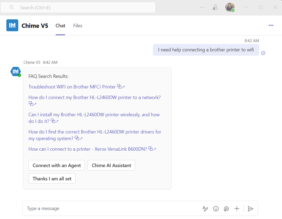Open the title bar more options ellipsis
This screenshot has height=219, width=282.
pyautogui.click(x=202, y=7)
